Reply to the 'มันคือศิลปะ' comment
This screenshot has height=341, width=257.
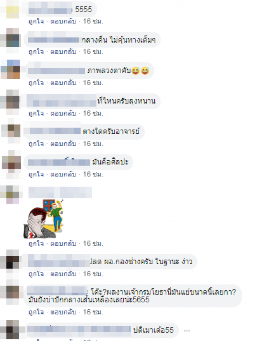pos(63,174)
